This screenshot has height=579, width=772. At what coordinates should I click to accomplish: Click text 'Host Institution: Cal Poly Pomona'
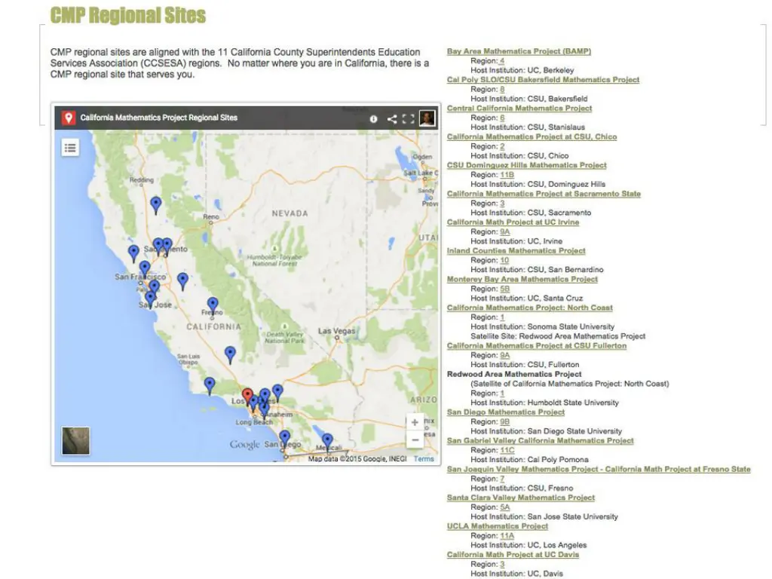click(x=529, y=461)
